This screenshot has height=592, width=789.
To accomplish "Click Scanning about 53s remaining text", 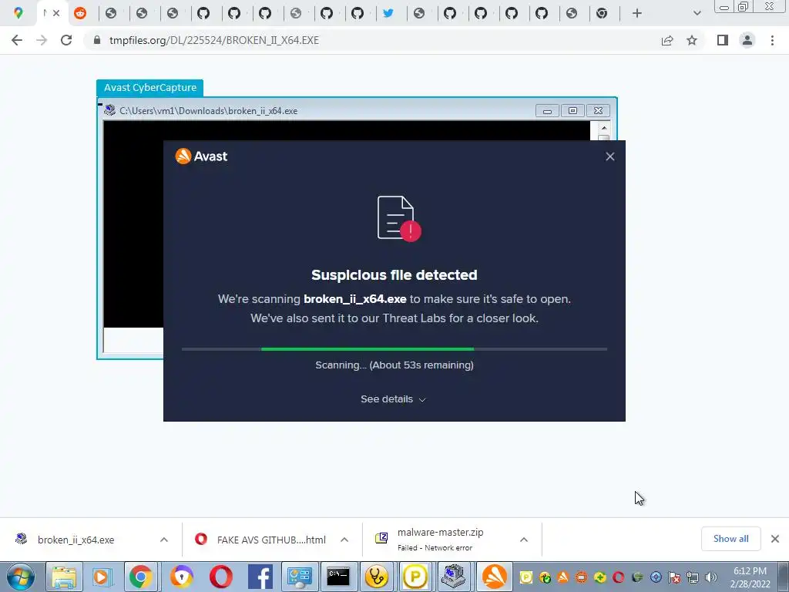I will pos(394,365).
